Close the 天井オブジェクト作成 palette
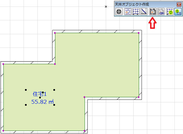The height and width of the screenshot is (134, 183). click(179, 5)
